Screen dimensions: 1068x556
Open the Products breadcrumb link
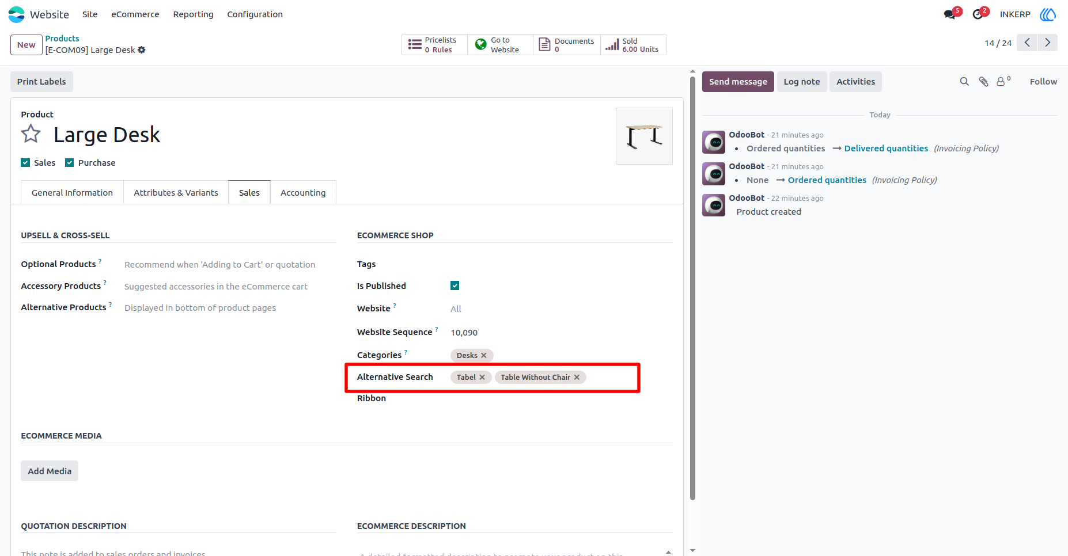62,39
